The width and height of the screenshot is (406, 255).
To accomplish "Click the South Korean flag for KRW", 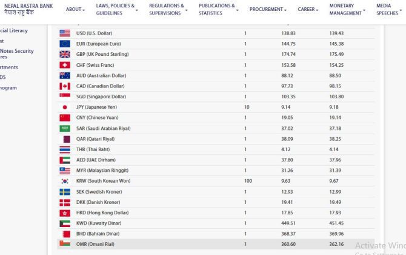I will [65, 181].
